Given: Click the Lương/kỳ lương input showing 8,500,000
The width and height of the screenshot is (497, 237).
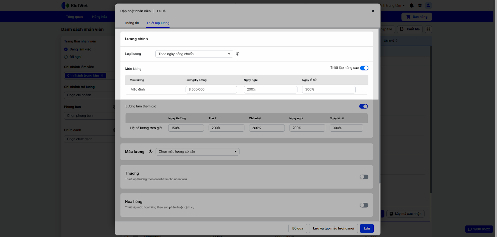Looking at the screenshot, I should 211,89.
